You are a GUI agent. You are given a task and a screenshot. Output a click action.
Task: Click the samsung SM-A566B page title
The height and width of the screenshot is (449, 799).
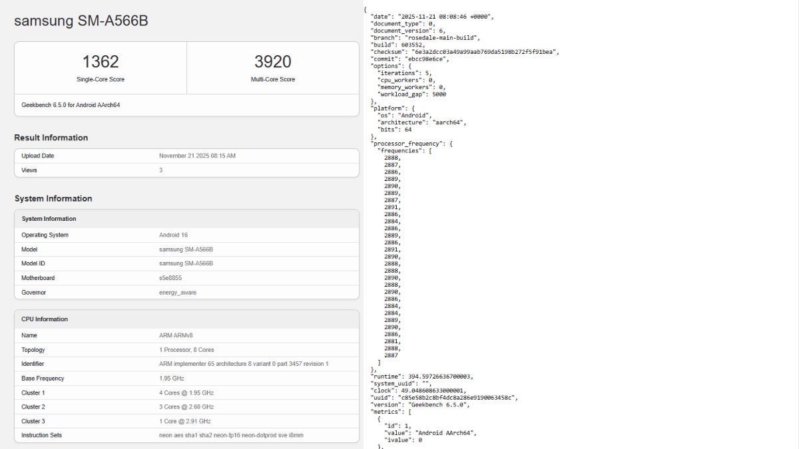(x=81, y=21)
